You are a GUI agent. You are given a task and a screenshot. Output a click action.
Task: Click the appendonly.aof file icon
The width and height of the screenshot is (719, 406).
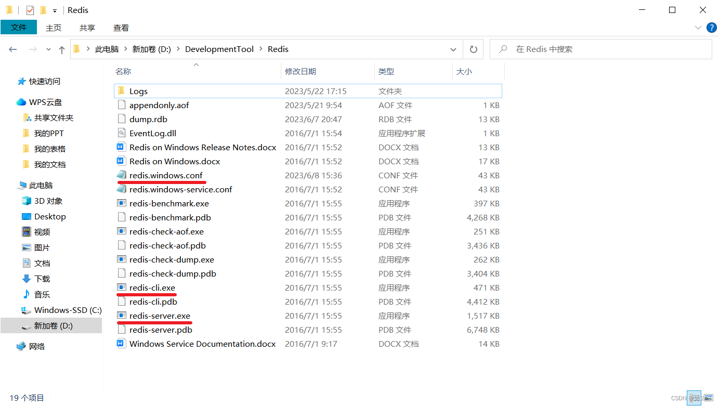[121, 105]
